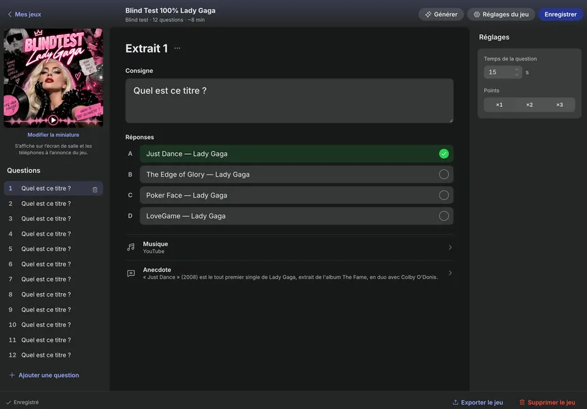Open the Anecdote row text
Image resolution: width=587 pixels, height=409 pixels.
point(290,277)
